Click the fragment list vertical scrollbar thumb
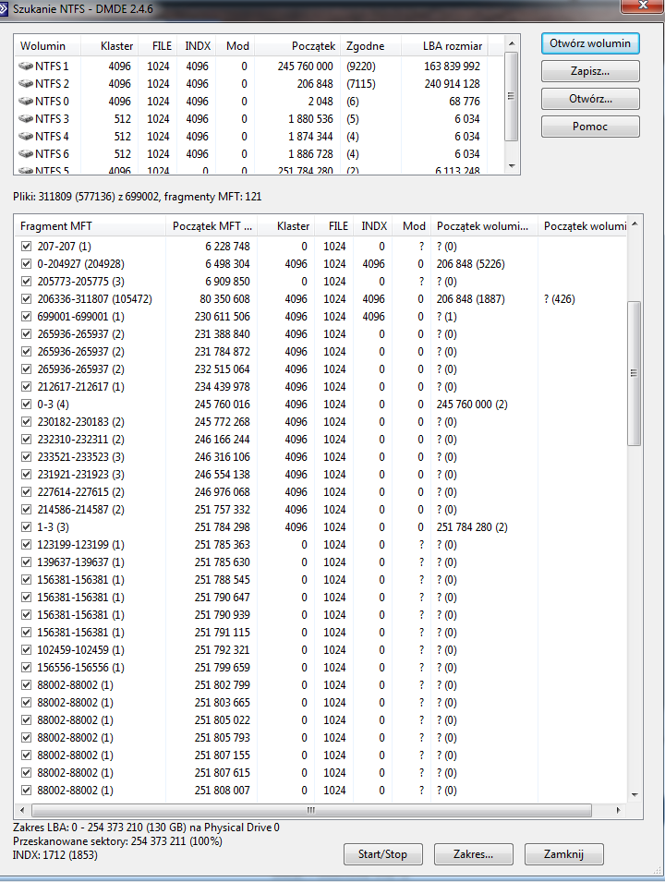Image resolution: width=665 pixels, height=882 pixels. (x=634, y=373)
